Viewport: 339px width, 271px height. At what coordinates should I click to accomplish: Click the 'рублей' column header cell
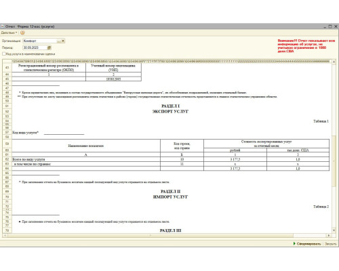pos(235,150)
